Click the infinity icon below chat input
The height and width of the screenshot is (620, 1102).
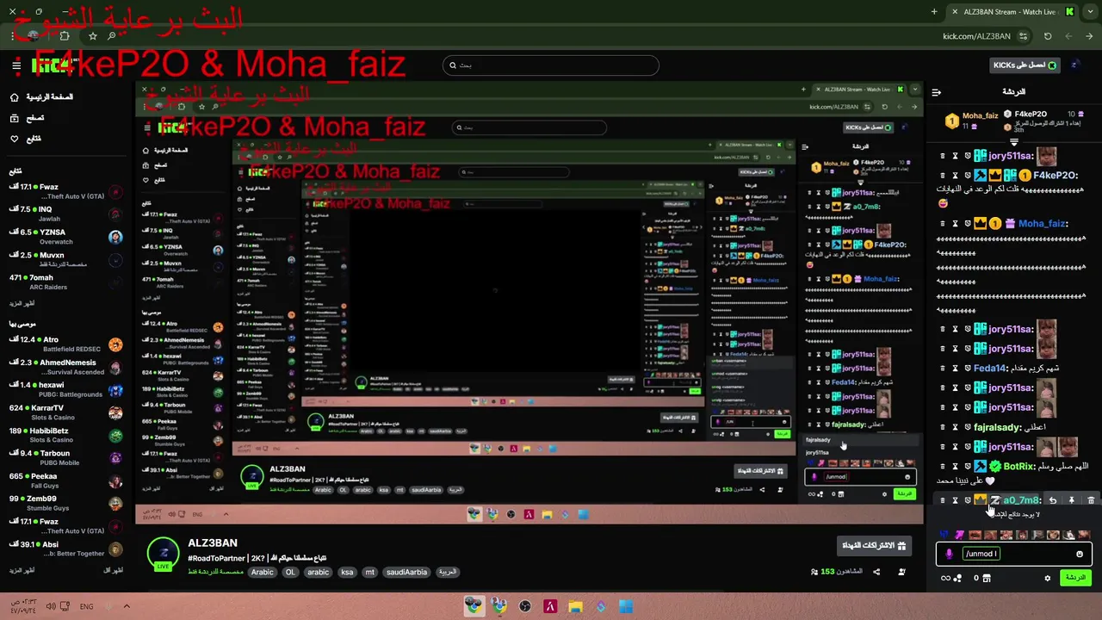pos(945,578)
